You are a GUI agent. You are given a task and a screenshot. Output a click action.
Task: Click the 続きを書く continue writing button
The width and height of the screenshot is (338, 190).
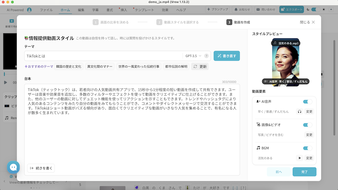tap(41, 168)
